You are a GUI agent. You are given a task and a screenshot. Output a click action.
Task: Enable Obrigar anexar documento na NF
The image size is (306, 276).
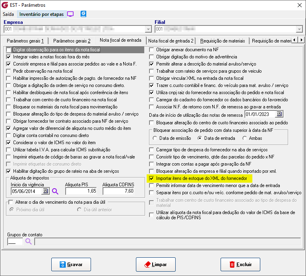coord(151,50)
